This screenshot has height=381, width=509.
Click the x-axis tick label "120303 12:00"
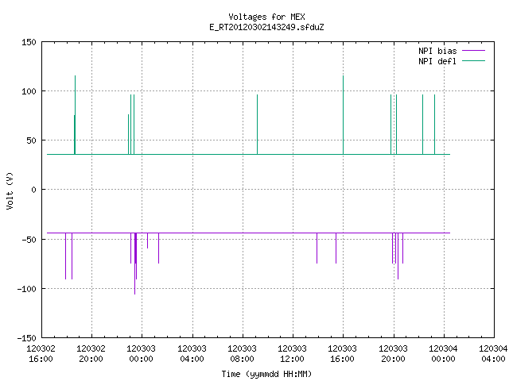[x=292, y=354]
